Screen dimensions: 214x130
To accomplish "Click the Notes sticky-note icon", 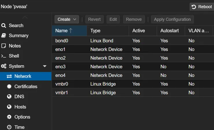I will pos(4,46).
